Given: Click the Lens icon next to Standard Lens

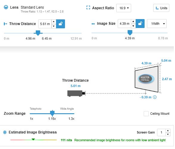Looking at the screenshot, I should point(6,7).
